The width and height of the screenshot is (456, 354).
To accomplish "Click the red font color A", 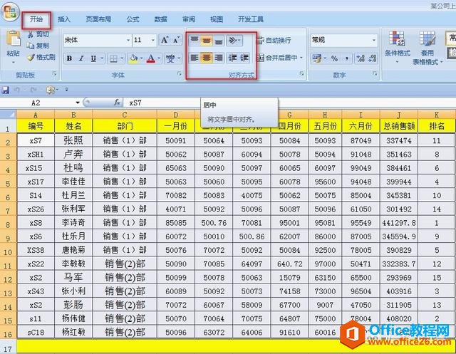I will [151, 58].
